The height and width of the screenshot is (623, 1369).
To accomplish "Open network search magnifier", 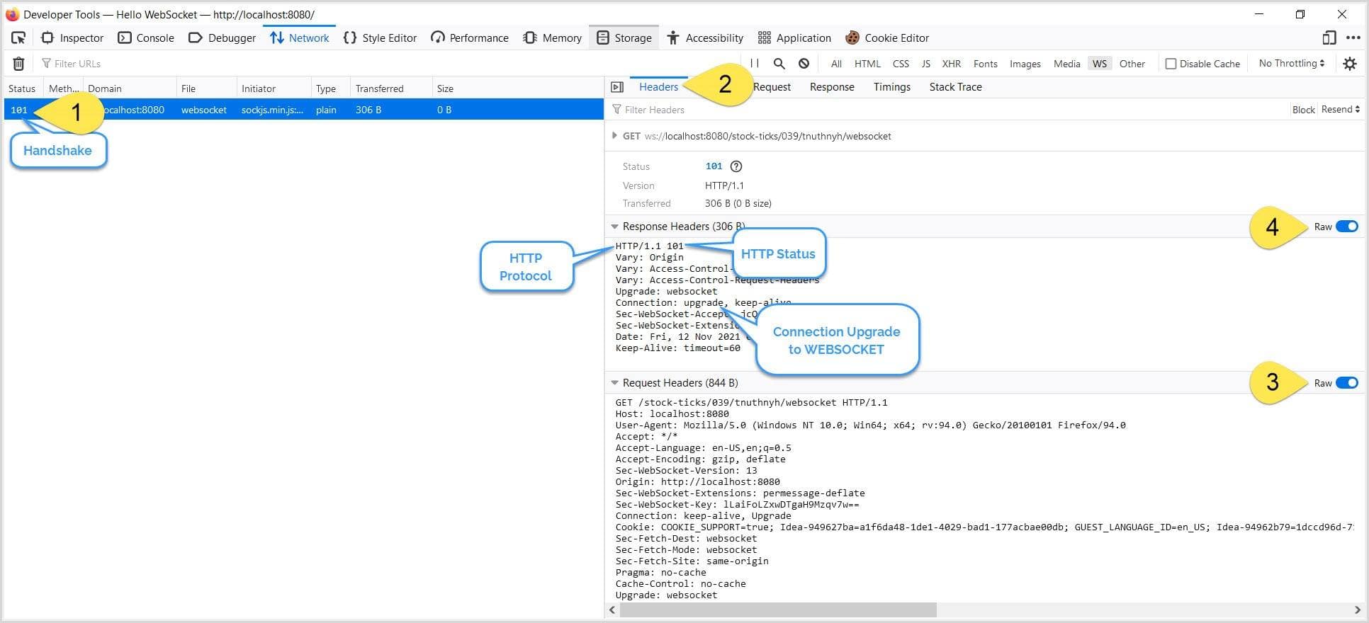I will click(x=779, y=64).
